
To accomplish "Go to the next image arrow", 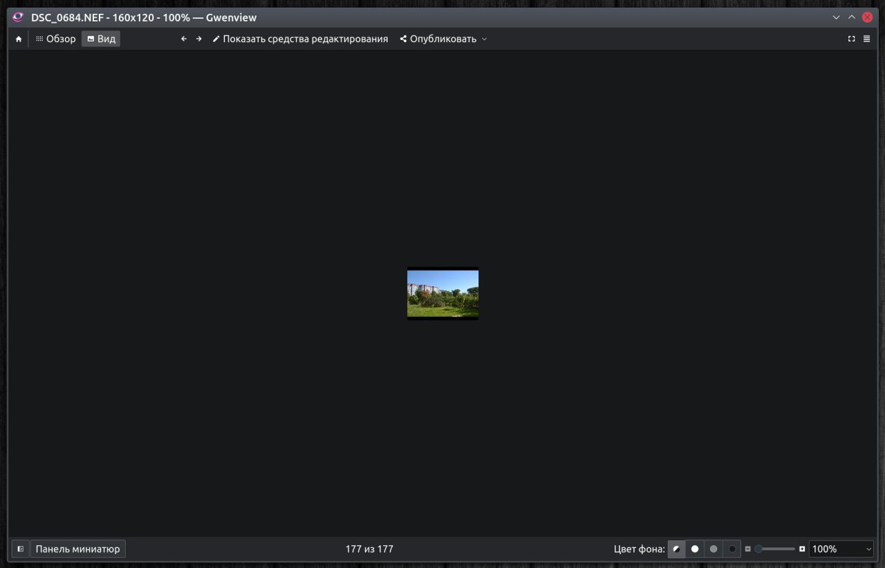I will [x=199, y=39].
